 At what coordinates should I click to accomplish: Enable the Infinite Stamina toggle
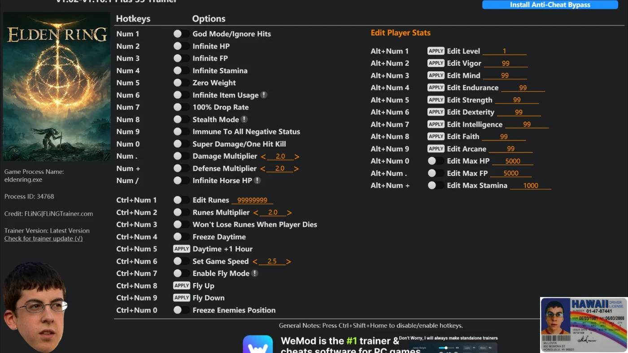click(x=181, y=71)
